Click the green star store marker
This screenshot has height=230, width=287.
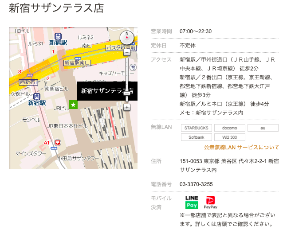click(73, 105)
